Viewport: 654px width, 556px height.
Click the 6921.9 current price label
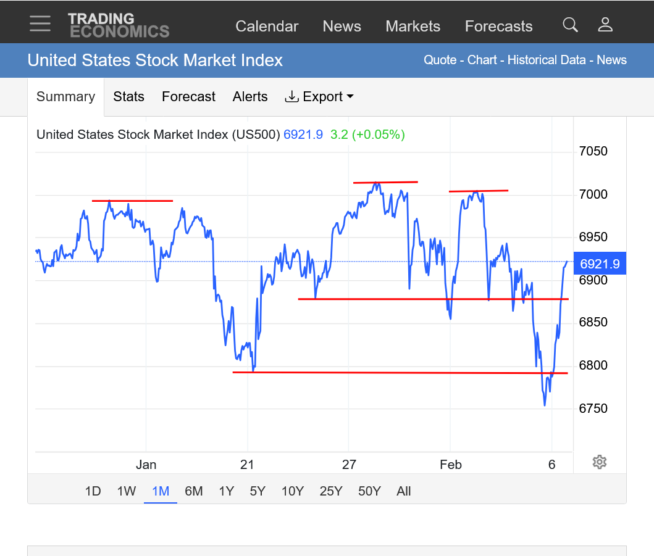600,265
